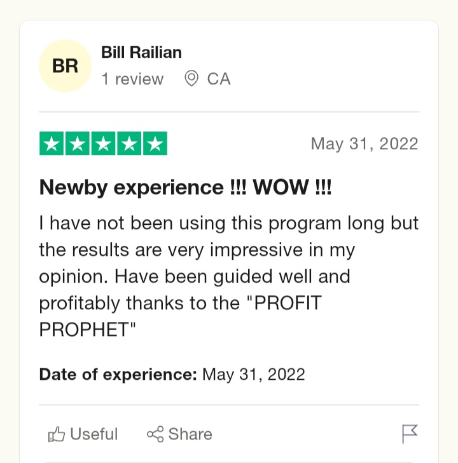The width and height of the screenshot is (458, 463).
Task: Click the location pin icon
Action: click(191, 78)
